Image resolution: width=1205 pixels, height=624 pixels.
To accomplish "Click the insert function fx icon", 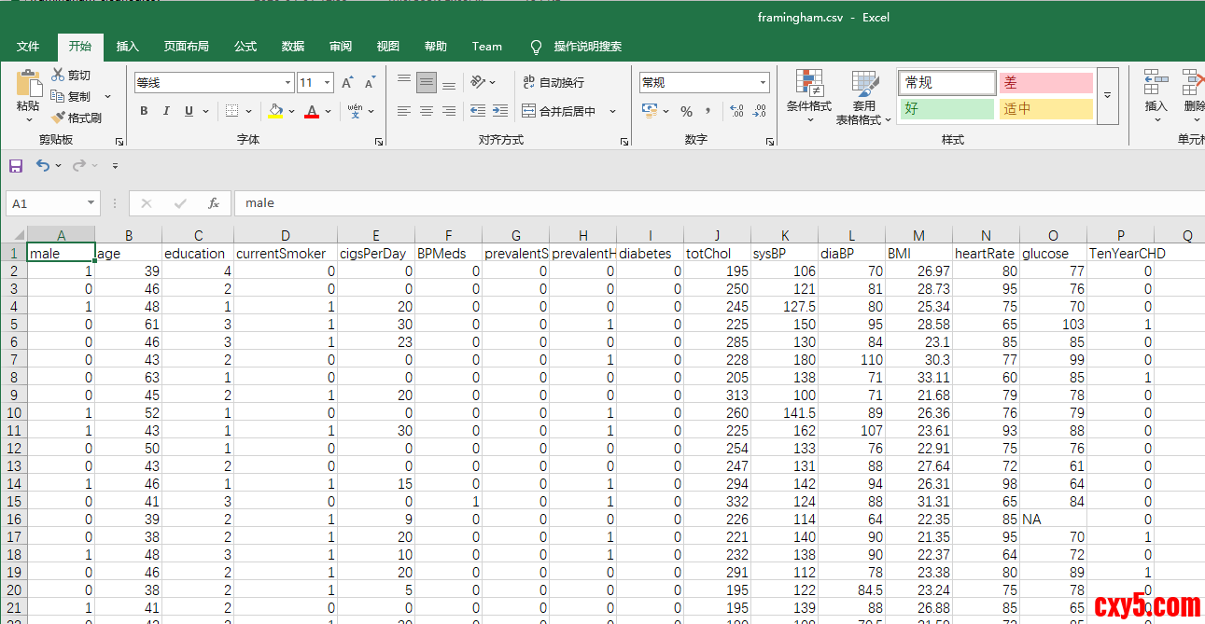I will (x=214, y=203).
